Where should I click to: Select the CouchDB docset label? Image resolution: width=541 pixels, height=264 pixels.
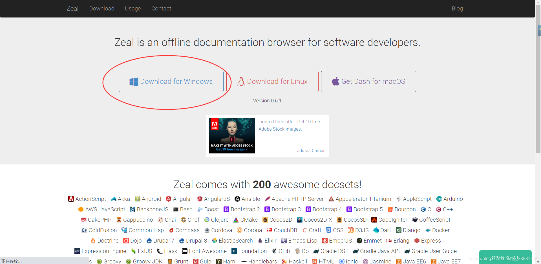point(286,230)
